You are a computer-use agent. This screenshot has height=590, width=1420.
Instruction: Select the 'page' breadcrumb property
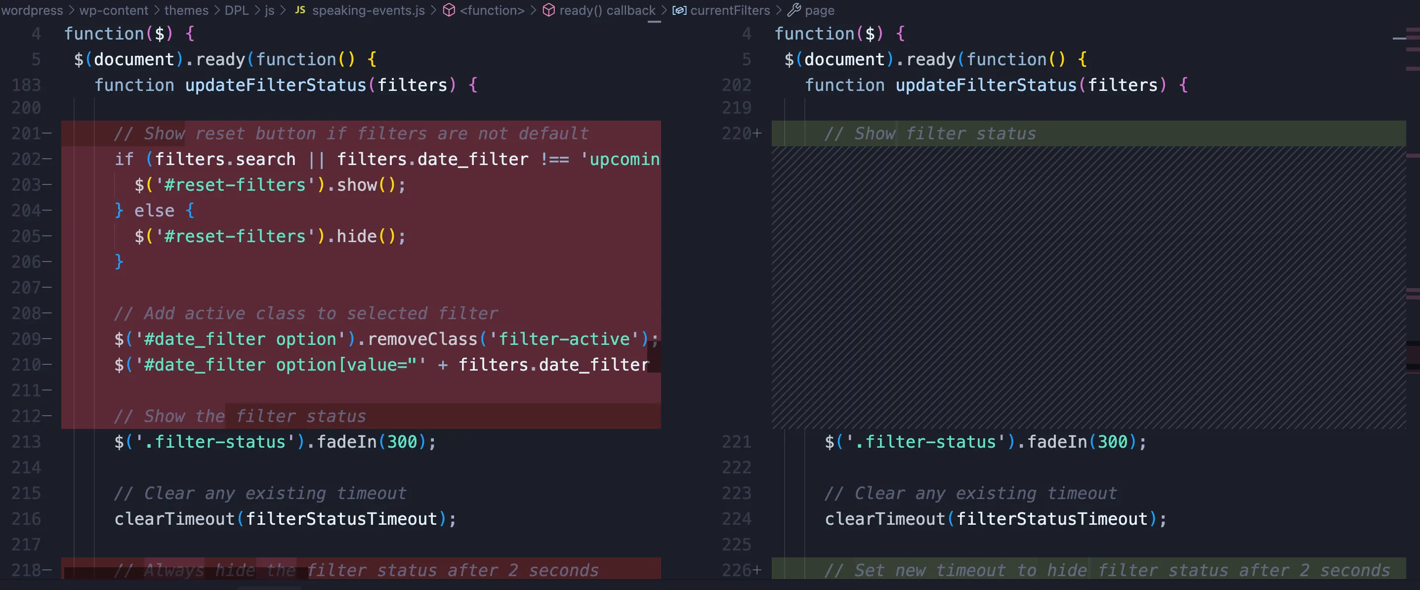pyautogui.click(x=820, y=10)
